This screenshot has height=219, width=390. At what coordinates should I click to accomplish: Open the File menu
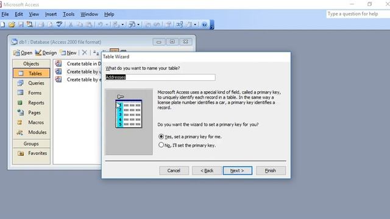(x=5, y=14)
